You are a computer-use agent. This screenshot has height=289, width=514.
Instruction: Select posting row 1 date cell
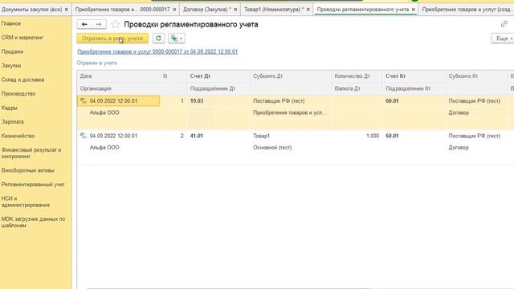(119, 101)
